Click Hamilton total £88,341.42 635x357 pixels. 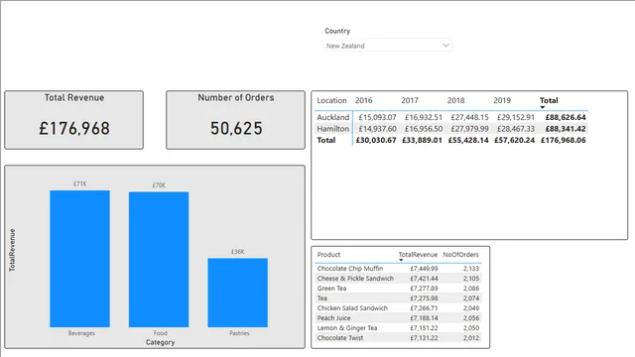click(x=566, y=129)
